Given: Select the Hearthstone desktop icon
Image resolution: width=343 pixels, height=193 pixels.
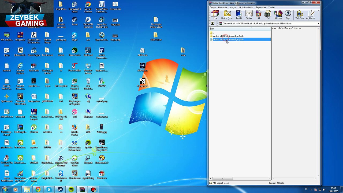Looking at the screenshot, I should tap(74, 175).
